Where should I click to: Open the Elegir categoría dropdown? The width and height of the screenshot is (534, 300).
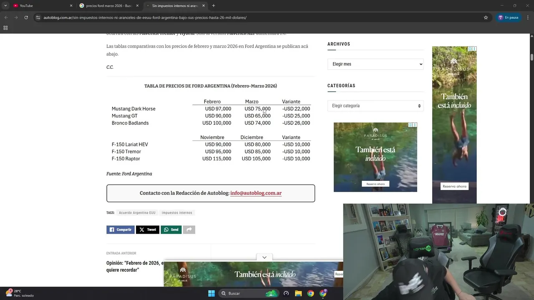375,106
